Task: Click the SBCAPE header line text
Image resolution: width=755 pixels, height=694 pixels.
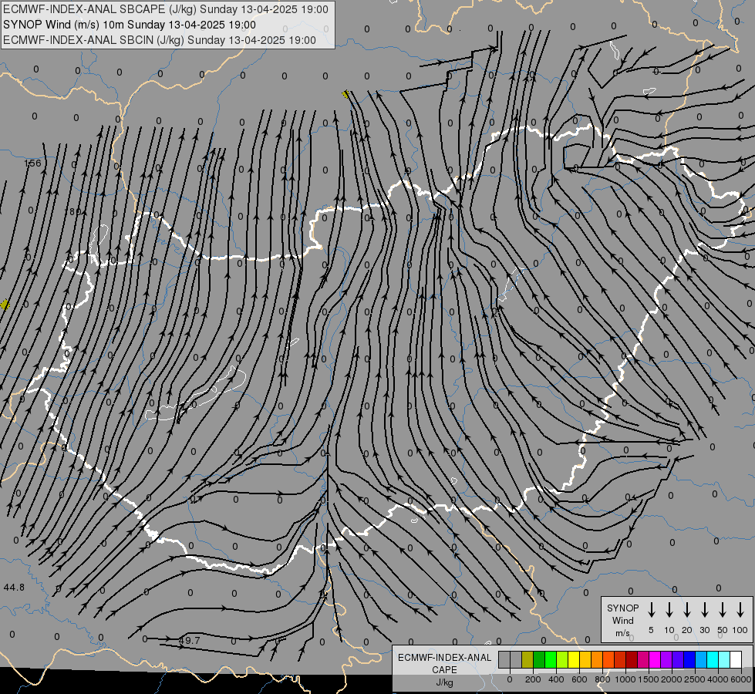Action: click(166, 9)
